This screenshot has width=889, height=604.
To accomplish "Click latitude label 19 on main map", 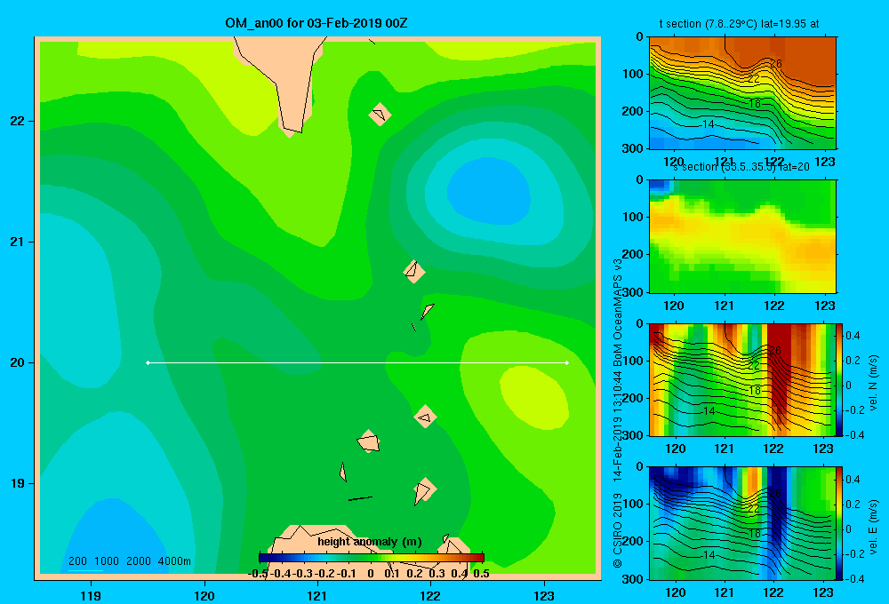I will [18, 483].
